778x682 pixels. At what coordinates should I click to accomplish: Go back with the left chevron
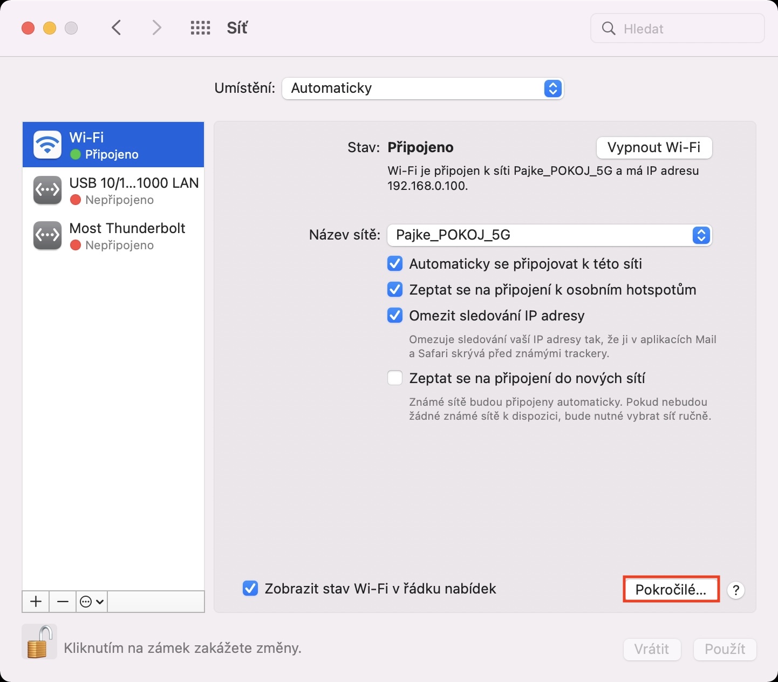(x=116, y=28)
